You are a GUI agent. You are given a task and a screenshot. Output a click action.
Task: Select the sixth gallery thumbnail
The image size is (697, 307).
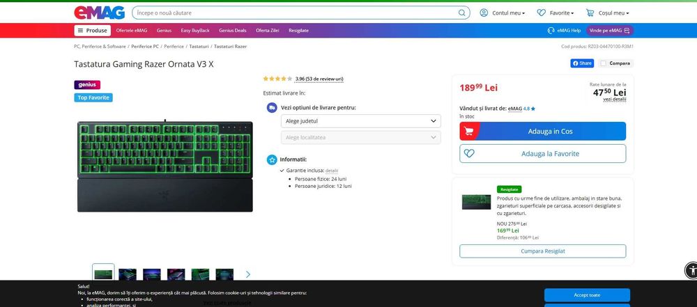tap(224, 274)
